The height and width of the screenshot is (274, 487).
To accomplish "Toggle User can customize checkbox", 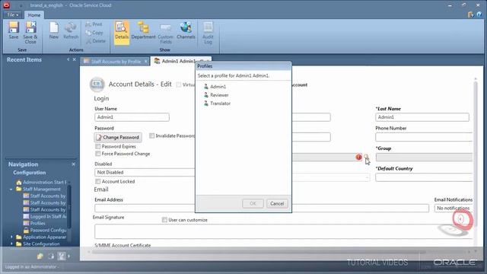I will point(164,220).
